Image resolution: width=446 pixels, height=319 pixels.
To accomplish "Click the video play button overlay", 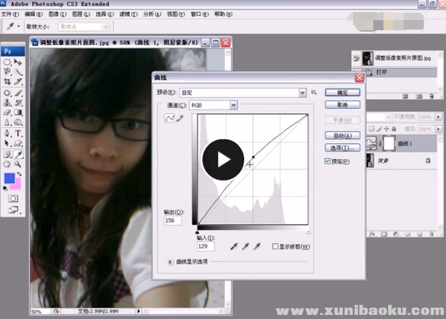I will [x=223, y=159].
